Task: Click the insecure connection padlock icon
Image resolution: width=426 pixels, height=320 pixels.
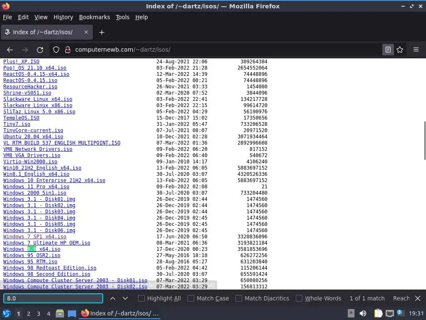Action: pyautogui.click(x=68, y=50)
